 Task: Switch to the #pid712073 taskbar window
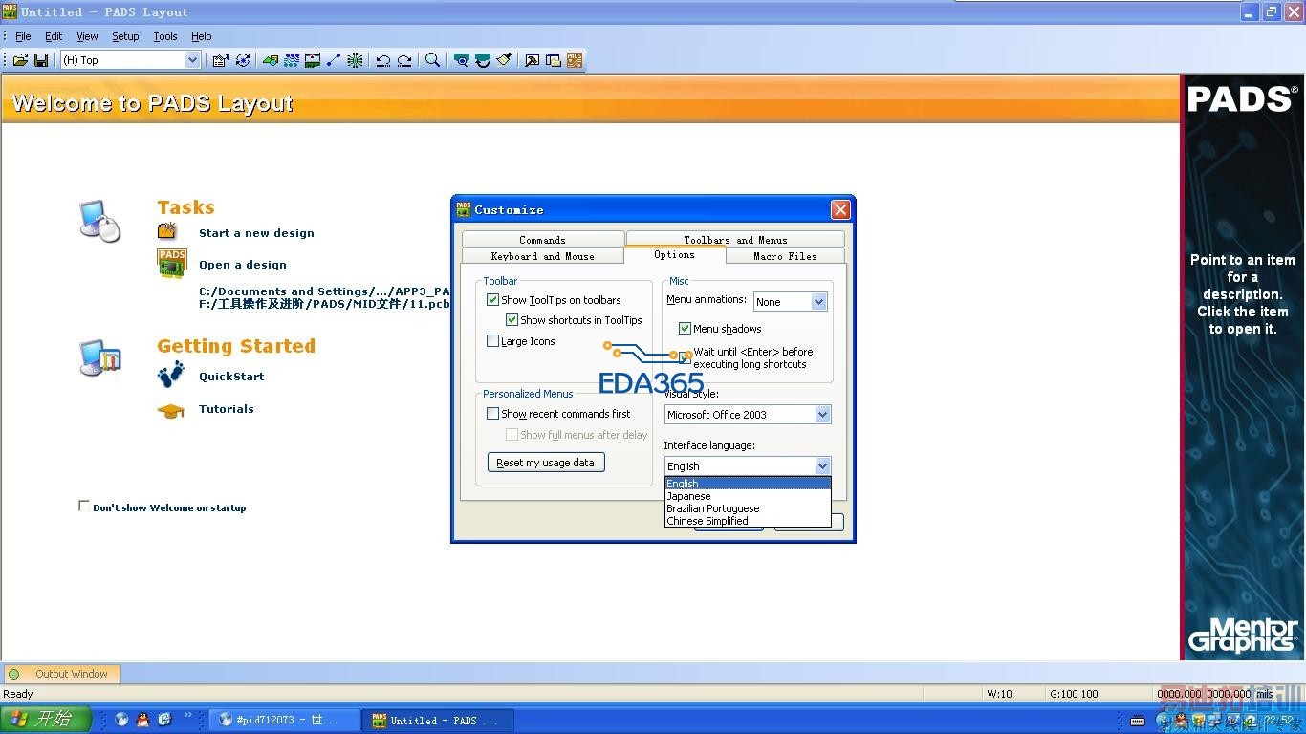(x=284, y=720)
